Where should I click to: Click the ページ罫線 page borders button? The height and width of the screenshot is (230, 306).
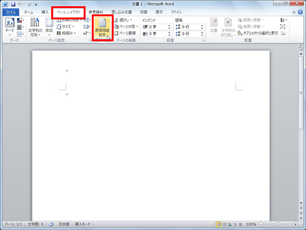pos(125,33)
